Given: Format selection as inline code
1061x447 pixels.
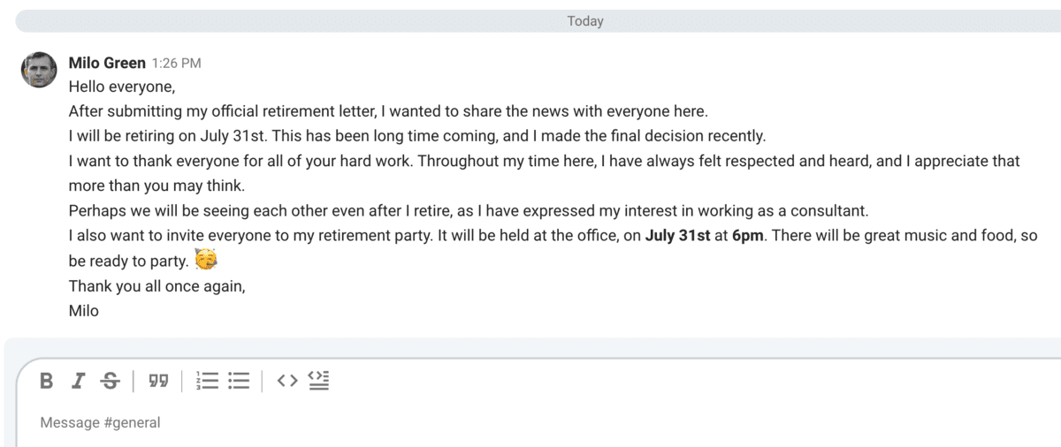Looking at the screenshot, I should pos(286,381).
